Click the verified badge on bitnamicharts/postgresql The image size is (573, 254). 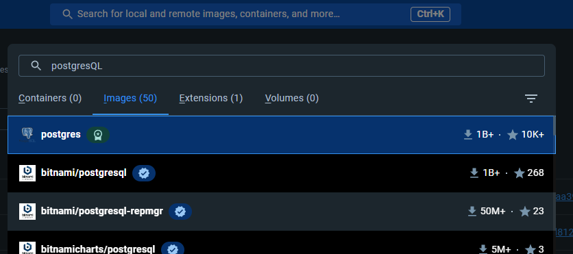click(x=173, y=249)
